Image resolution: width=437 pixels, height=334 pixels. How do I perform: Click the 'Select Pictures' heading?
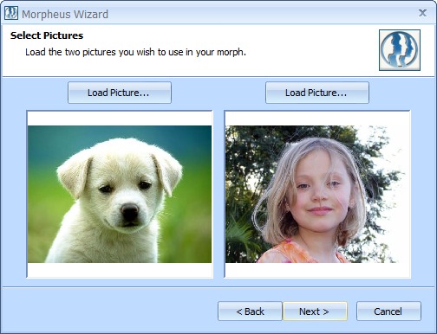(47, 35)
